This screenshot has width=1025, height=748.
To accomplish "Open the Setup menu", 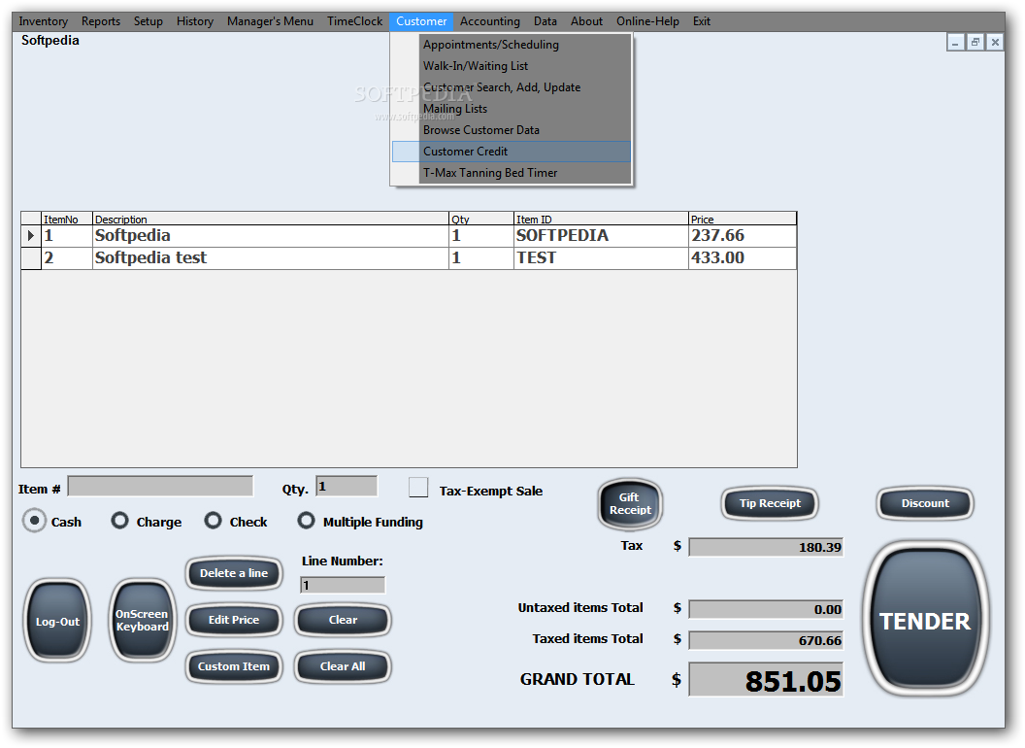I will click(149, 21).
